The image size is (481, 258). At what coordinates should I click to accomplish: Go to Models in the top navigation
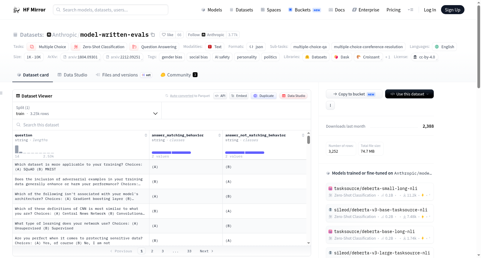pyautogui.click(x=212, y=10)
